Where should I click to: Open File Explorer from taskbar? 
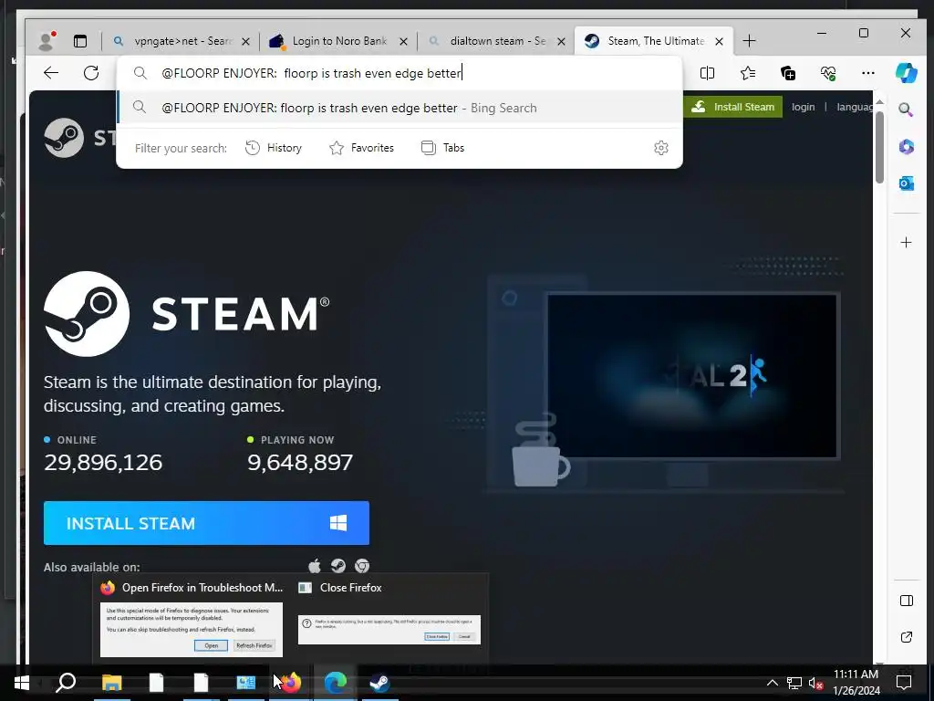[x=111, y=683]
